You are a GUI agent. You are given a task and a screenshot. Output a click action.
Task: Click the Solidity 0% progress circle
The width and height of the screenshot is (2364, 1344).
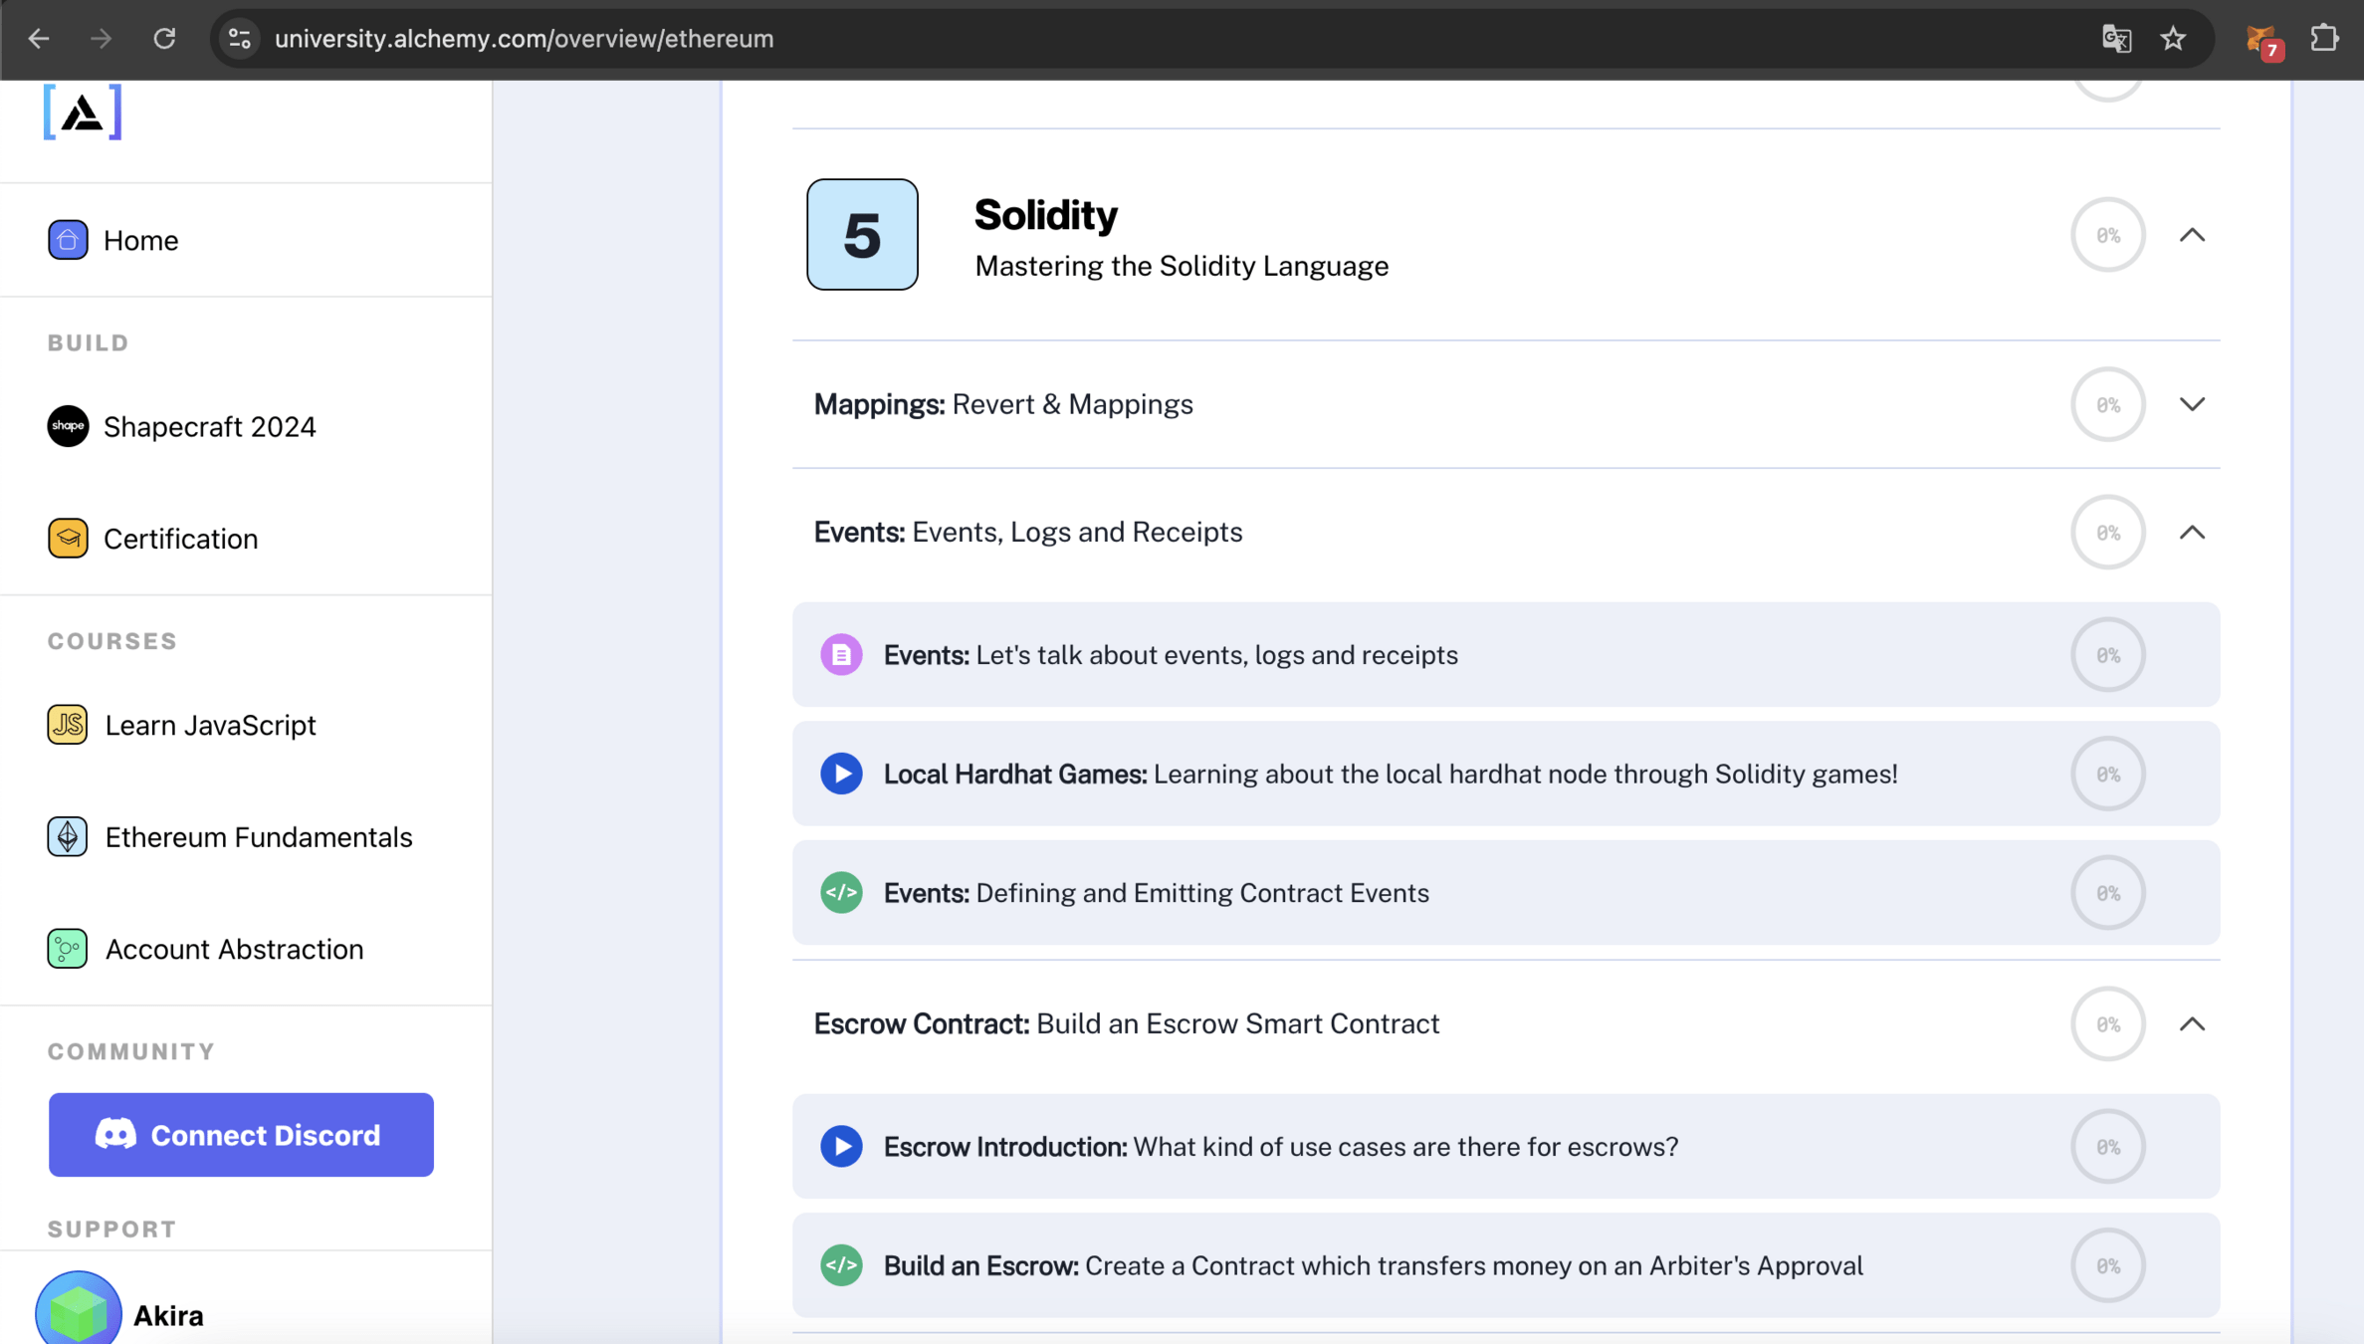point(2107,235)
